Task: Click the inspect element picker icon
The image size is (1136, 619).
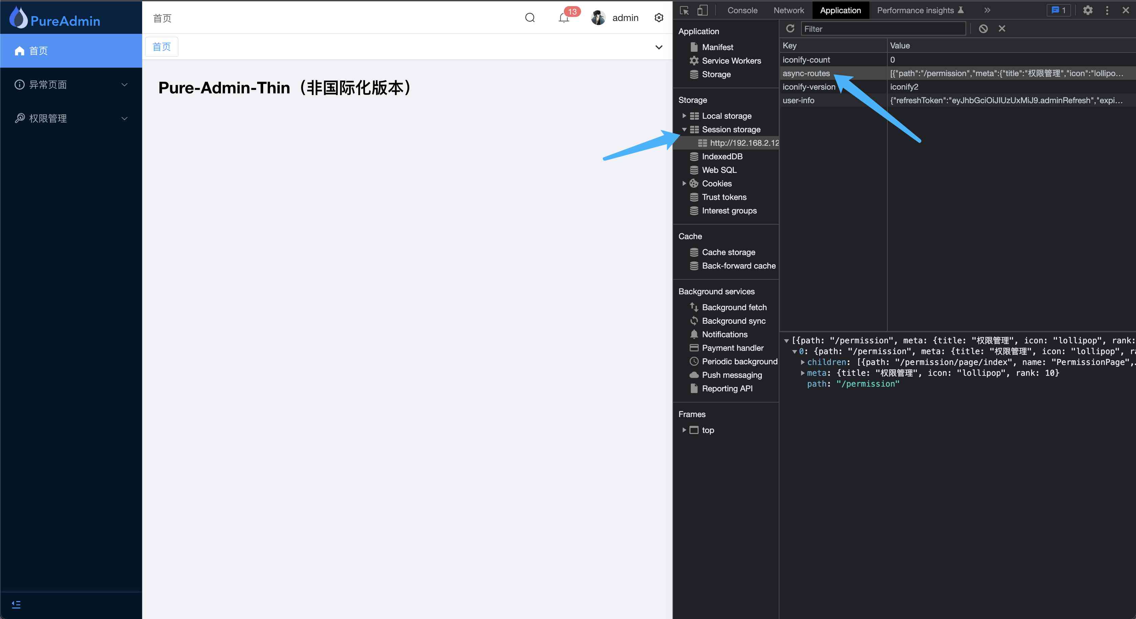Action: click(684, 10)
